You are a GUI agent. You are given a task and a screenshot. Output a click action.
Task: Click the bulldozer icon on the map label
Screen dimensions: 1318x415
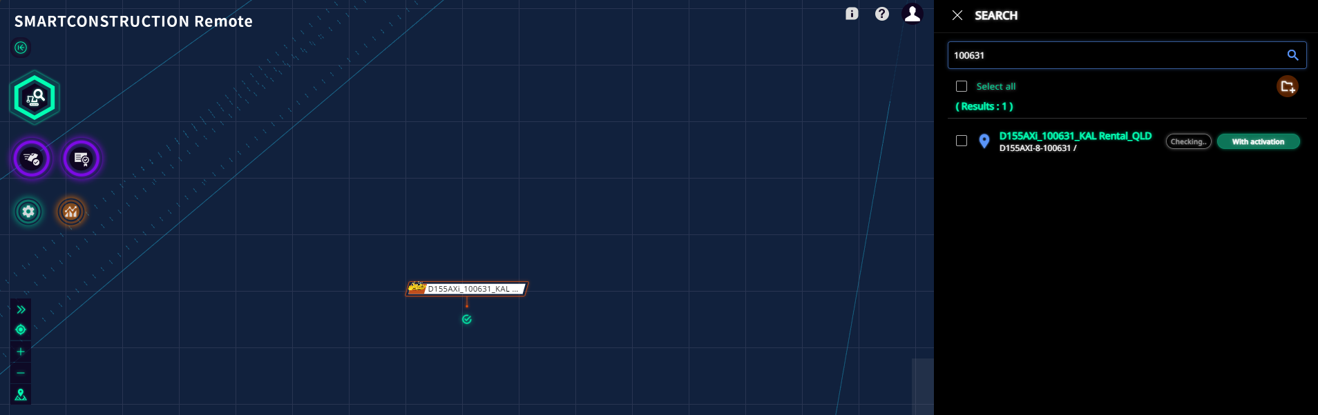point(417,287)
